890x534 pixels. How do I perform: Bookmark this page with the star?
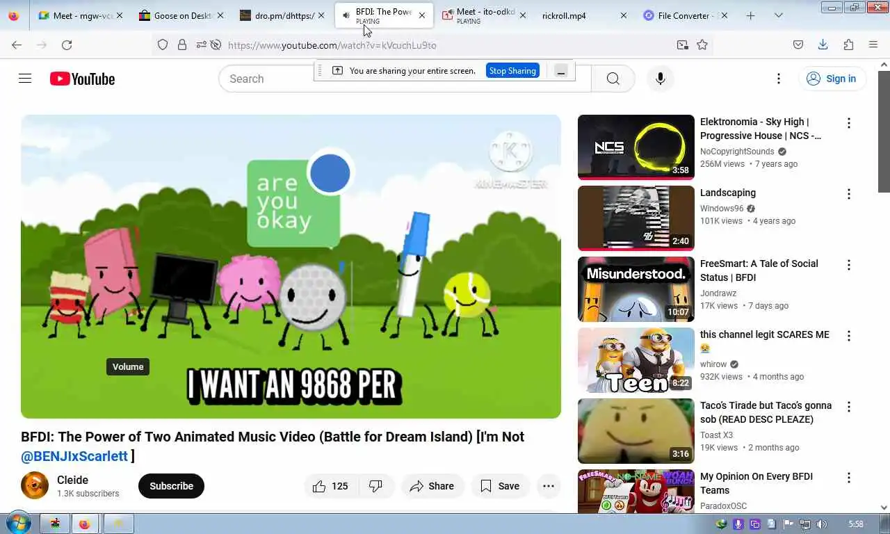click(702, 44)
